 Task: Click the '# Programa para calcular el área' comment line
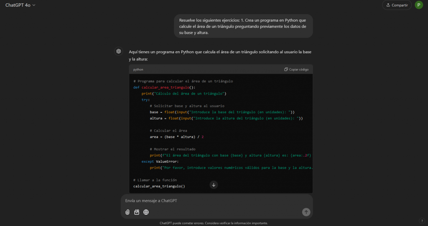[x=183, y=81]
